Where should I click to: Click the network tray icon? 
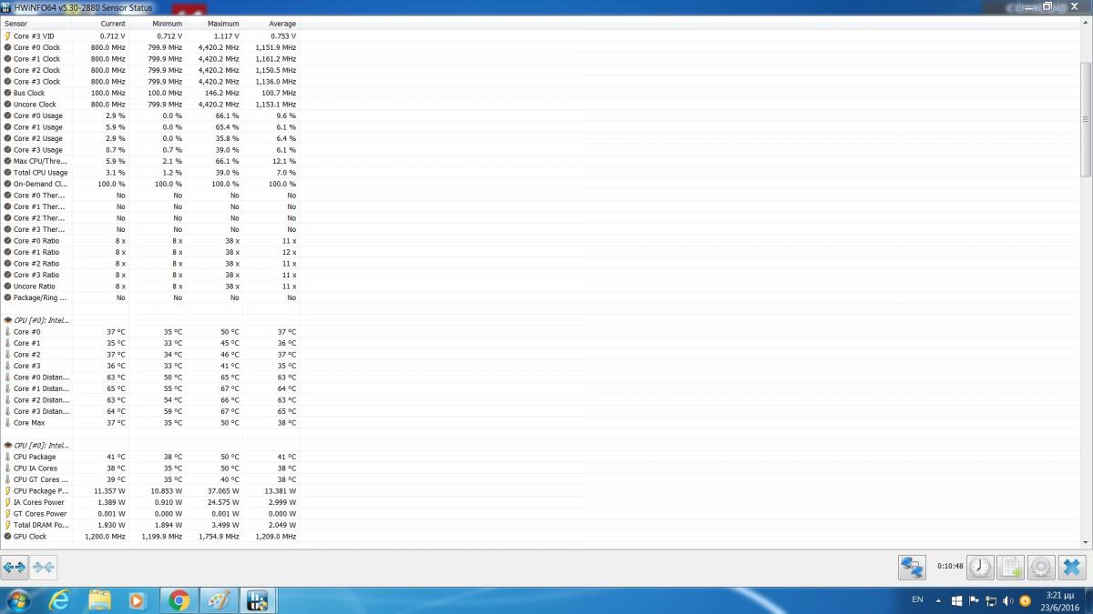991,600
